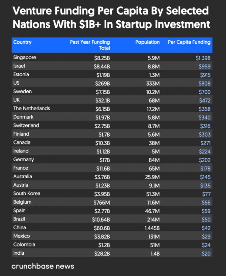Select Germany's 84M population value
The height and width of the screenshot is (276, 226).
click(x=154, y=160)
